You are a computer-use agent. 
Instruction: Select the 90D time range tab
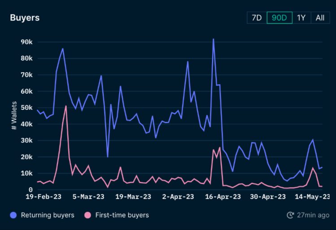(279, 17)
